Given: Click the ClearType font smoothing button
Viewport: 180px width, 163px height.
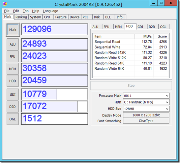Looking at the screenshot, I should point(146,121).
